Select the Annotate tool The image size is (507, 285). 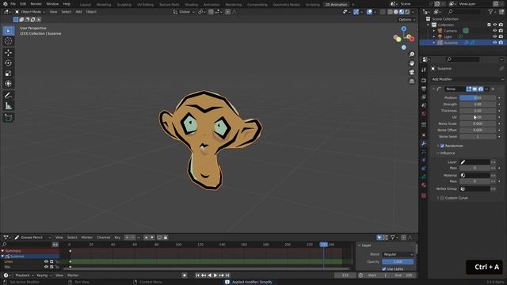pyautogui.click(x=9, y=96)
